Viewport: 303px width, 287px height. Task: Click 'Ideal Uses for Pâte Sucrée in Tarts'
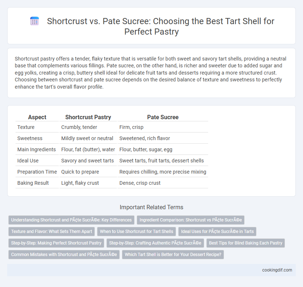(x=217, y=232)
